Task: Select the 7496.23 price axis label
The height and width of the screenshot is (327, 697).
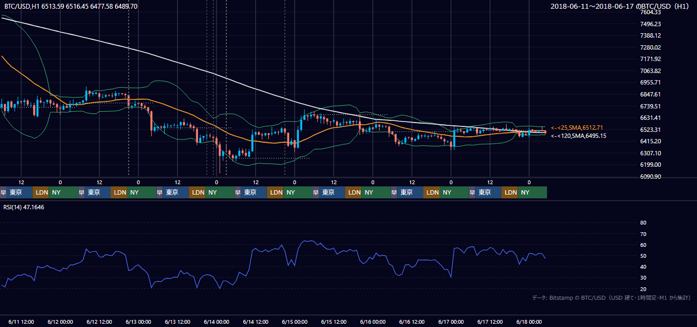Action: (x=651, y=24)
